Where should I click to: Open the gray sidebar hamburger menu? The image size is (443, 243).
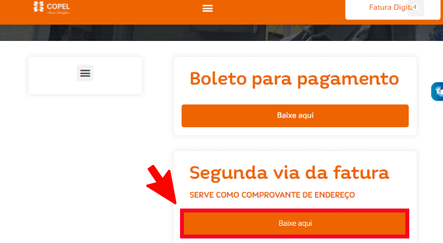click(85, 73)
